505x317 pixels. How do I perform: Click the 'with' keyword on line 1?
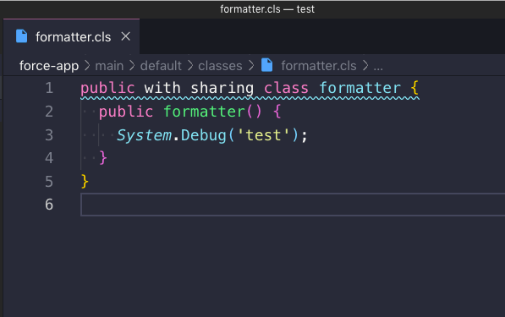pyautogui.click(x=162, y=88)
